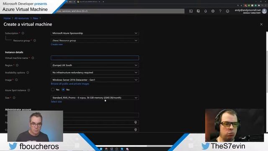The width and height of the screenshot is (268, 151).
Task: Show info tooltip for Virtual machine name
Action: pos(33,58)
